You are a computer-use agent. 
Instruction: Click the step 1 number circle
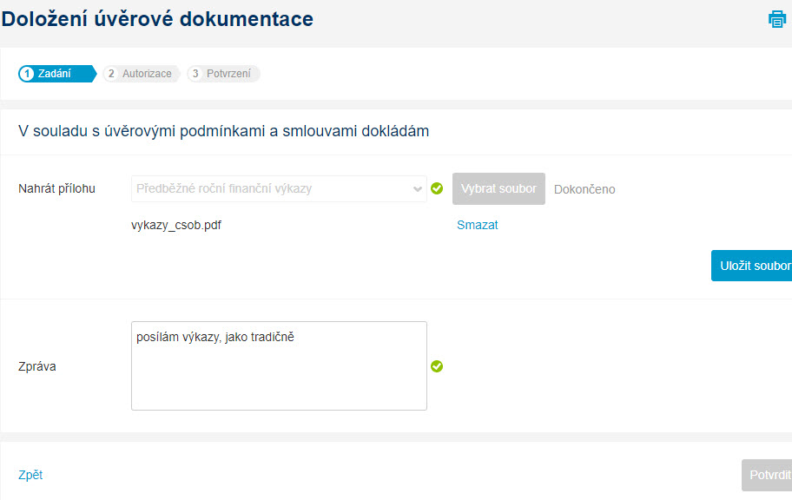[x=27, y=74]
